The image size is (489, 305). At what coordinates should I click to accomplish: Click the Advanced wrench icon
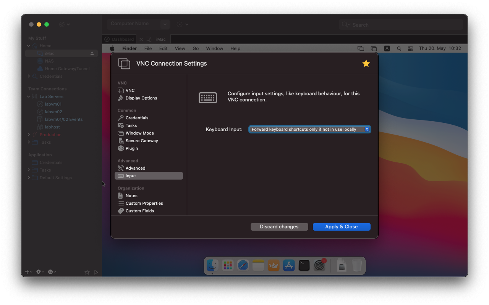click(x=121, y=168)
